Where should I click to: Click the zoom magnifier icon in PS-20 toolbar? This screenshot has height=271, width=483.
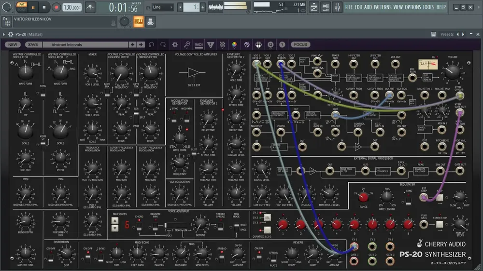pos(186,44)
